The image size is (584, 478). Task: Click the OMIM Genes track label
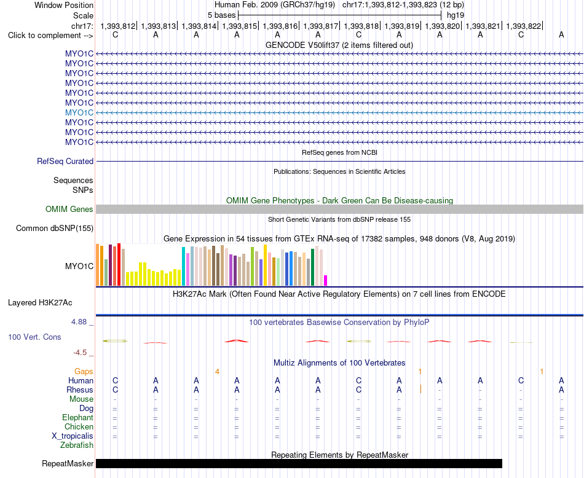[69, 210]
